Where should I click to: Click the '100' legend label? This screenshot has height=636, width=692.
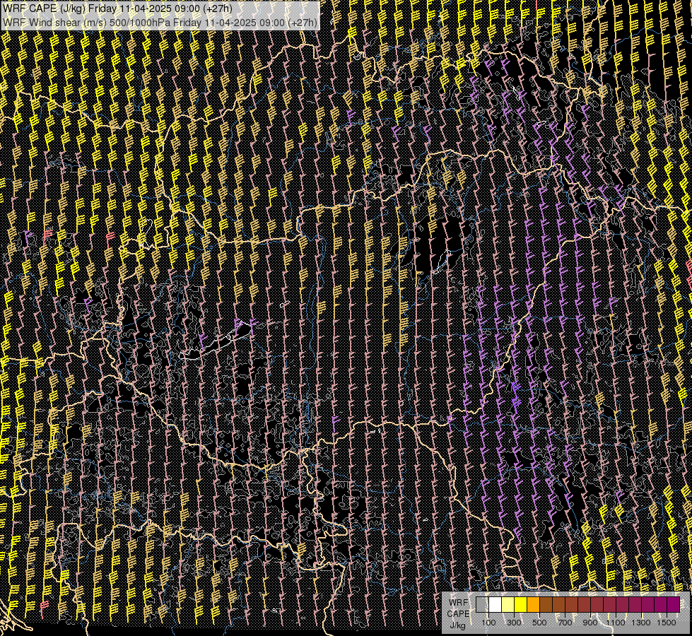pos(488,623)
